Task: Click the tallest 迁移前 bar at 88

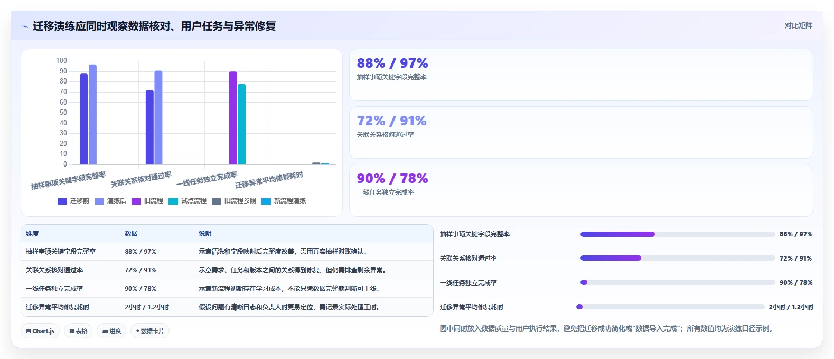Action: 84,119
